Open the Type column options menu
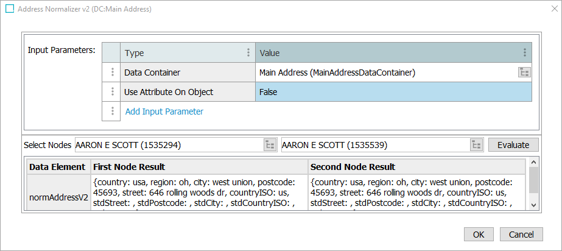The image size is (562, 251). (x=248, y=53)
